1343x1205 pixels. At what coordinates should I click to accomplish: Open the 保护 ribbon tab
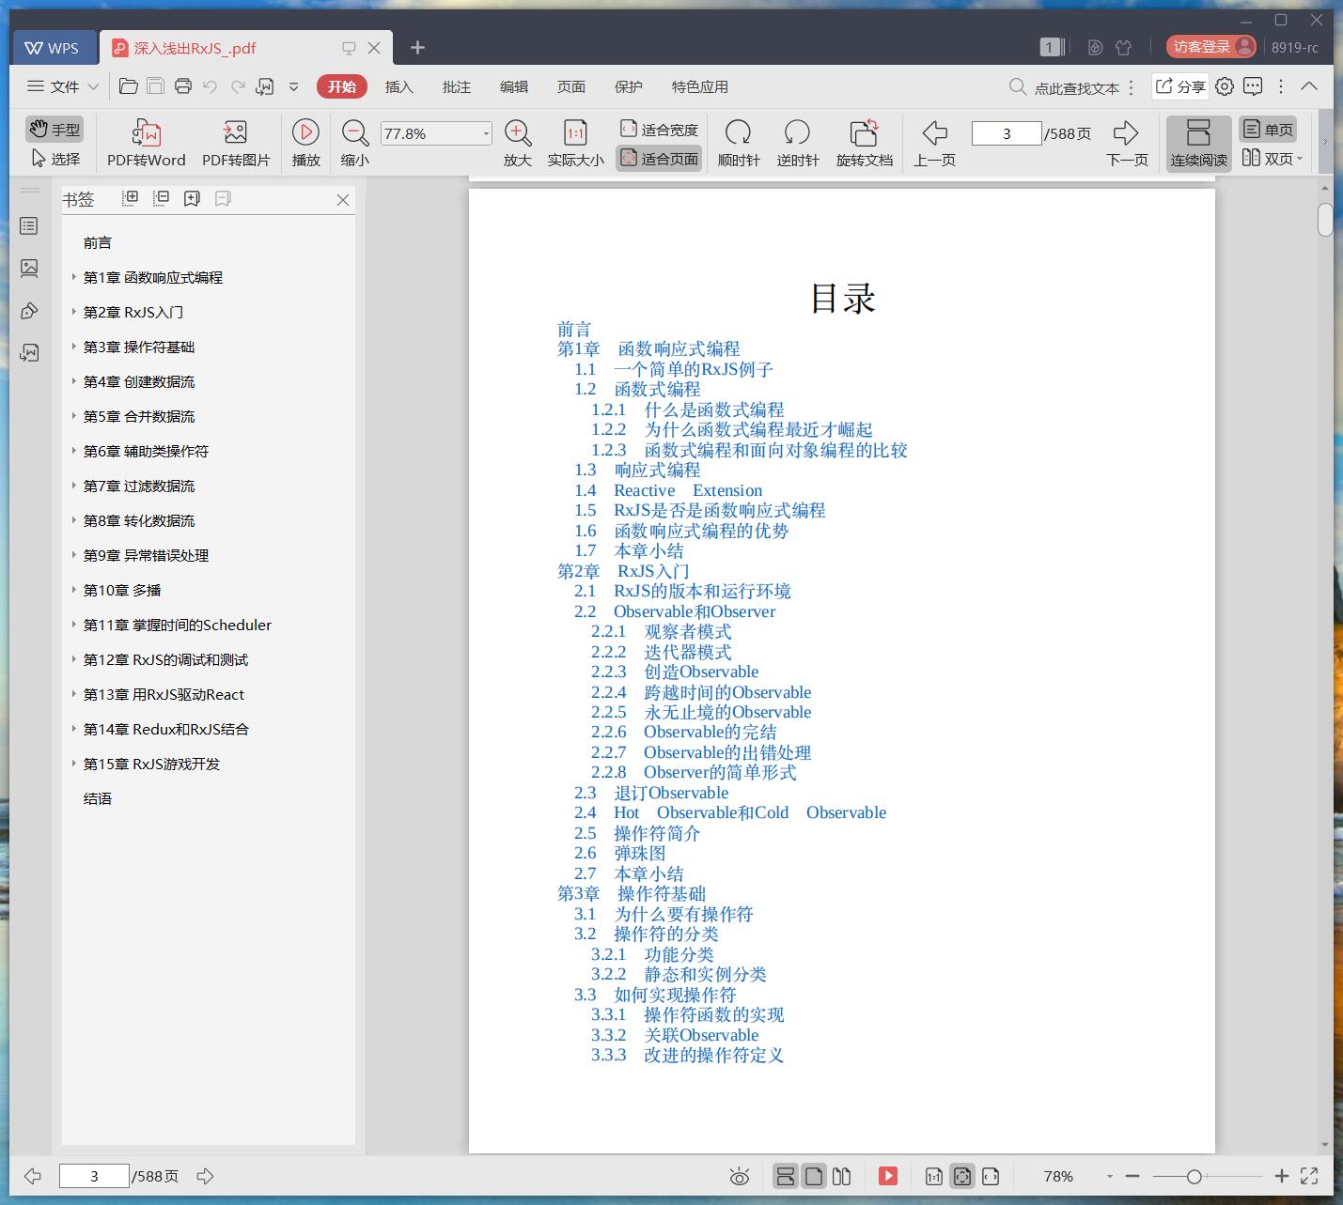pyautogui.click(x=629, y=86)
